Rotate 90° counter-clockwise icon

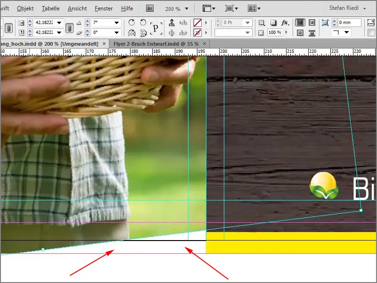[x=143, y=23]
